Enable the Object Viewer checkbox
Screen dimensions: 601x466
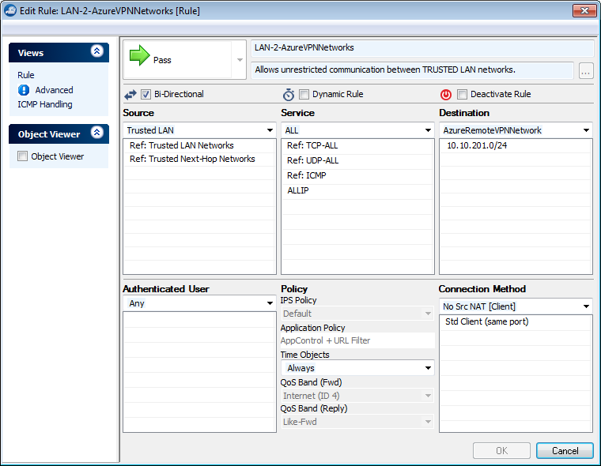point(23,156)
